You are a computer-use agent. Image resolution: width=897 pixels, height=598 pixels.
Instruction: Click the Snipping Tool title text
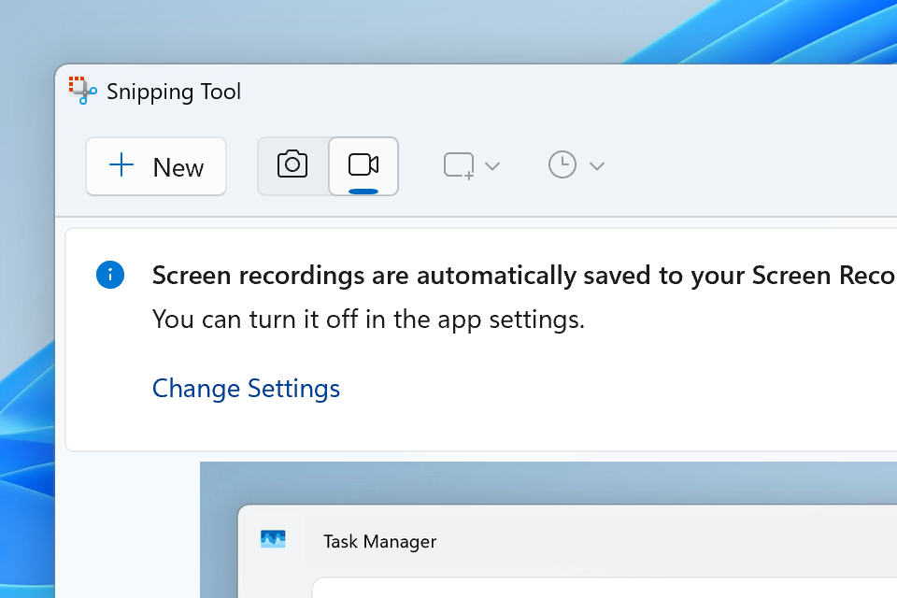(x=174, y=91)
